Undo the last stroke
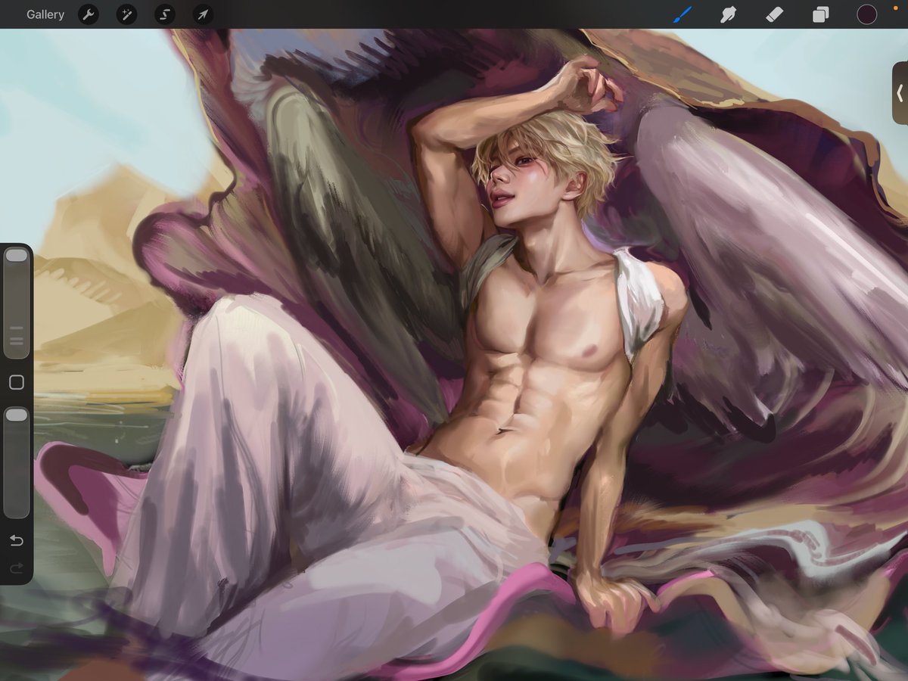Screen dimensions: 908x681 tap(17, 540)
